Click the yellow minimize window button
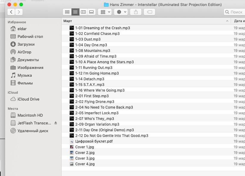 click(x=15, y=4)
